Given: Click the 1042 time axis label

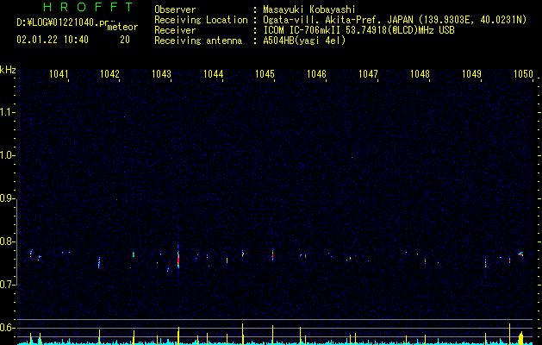Looking at the screenshot, I should [x=110, y=73].
